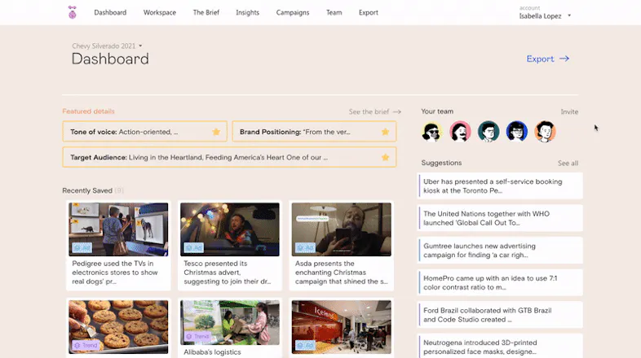Click the blue Export arrow link
This screenshot has width=641, height=358.
pyautogui.click(x=548, y=59)
